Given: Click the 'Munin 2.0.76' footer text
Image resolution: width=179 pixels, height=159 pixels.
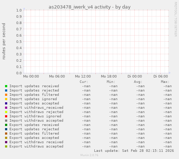Looking at the screenshot, I should [x=89, y=155].
